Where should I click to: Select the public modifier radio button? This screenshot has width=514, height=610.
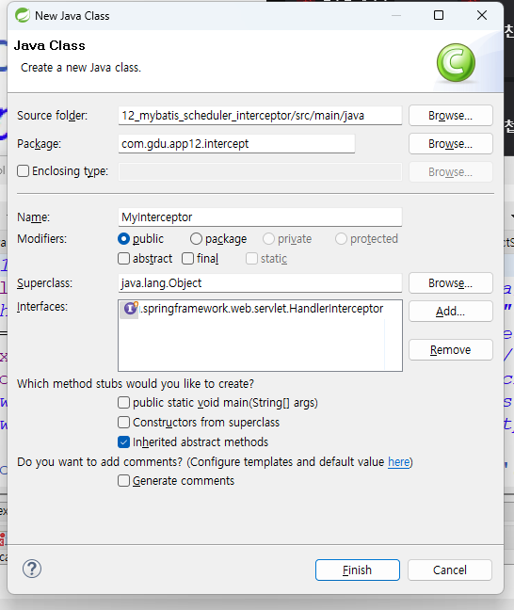(123, 239)
